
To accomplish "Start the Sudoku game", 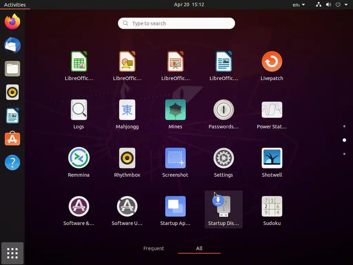I will 272,206.
